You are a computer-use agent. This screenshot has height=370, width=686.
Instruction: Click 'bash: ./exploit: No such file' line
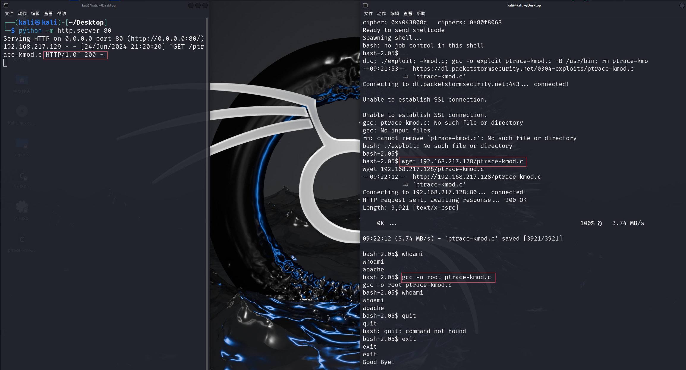[x=438, y=146]
